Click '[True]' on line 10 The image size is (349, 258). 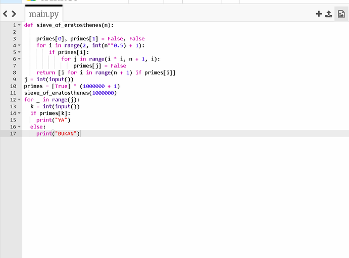[61, 86]
